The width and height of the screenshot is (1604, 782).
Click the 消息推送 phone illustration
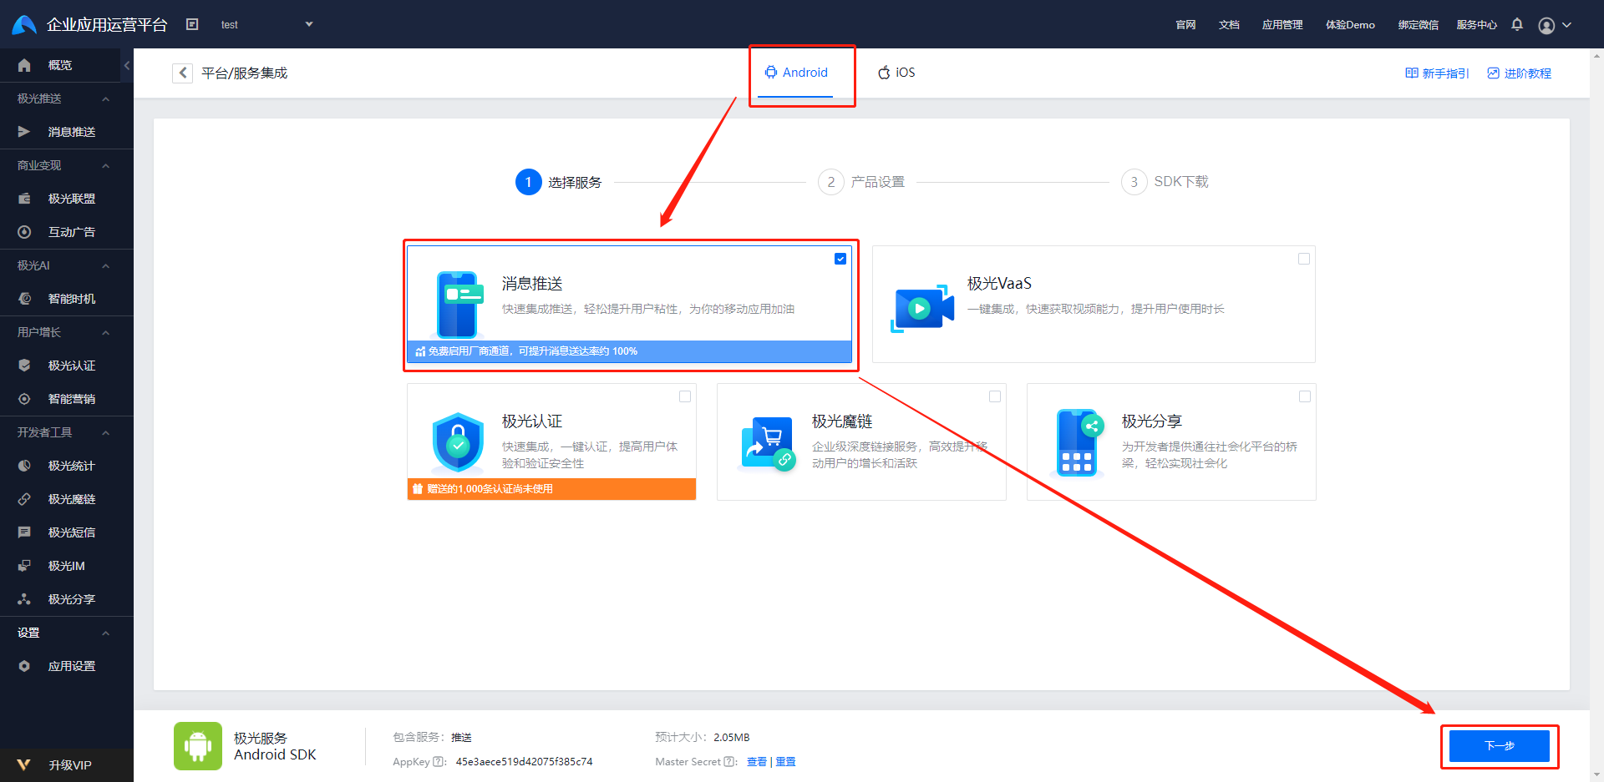[x=459, y=304]
